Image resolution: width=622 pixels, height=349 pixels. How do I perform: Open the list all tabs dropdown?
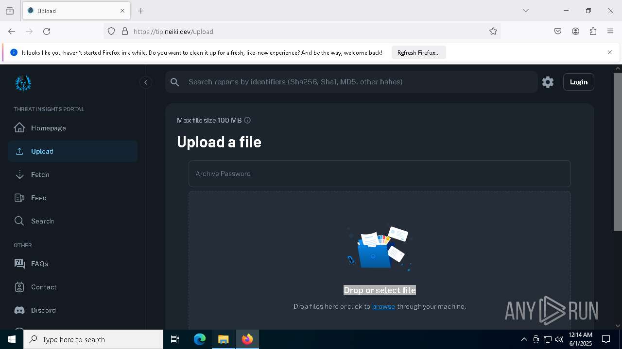(x=525, y=11)
